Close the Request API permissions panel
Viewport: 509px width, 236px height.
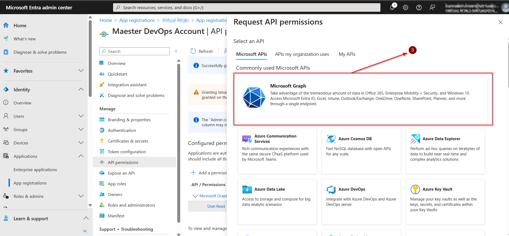point(500,22)
